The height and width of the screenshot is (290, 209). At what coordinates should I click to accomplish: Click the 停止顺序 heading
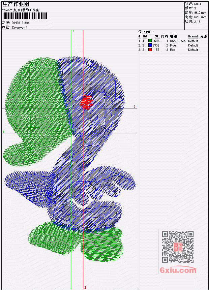[x=146, y=32]
